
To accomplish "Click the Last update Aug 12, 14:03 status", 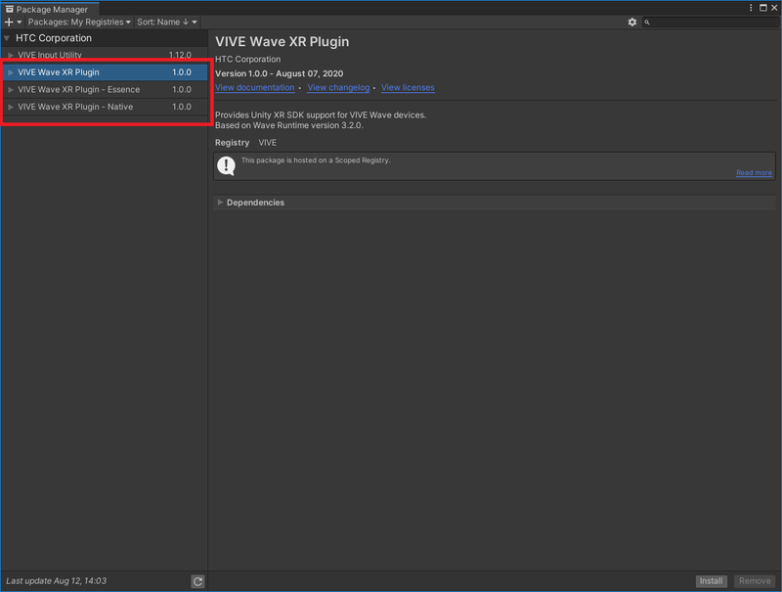I will (56, 581).
